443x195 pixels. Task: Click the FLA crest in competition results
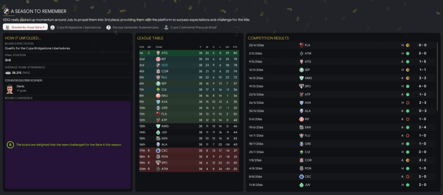pyautogui.click(x=302, y=45)
